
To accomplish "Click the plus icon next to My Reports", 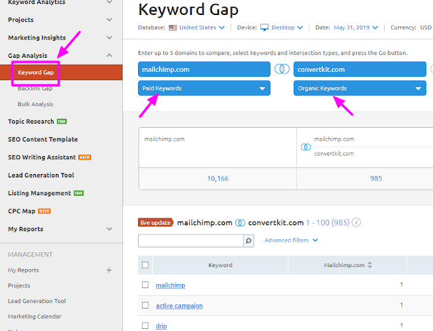I will [x=109, y=271].
